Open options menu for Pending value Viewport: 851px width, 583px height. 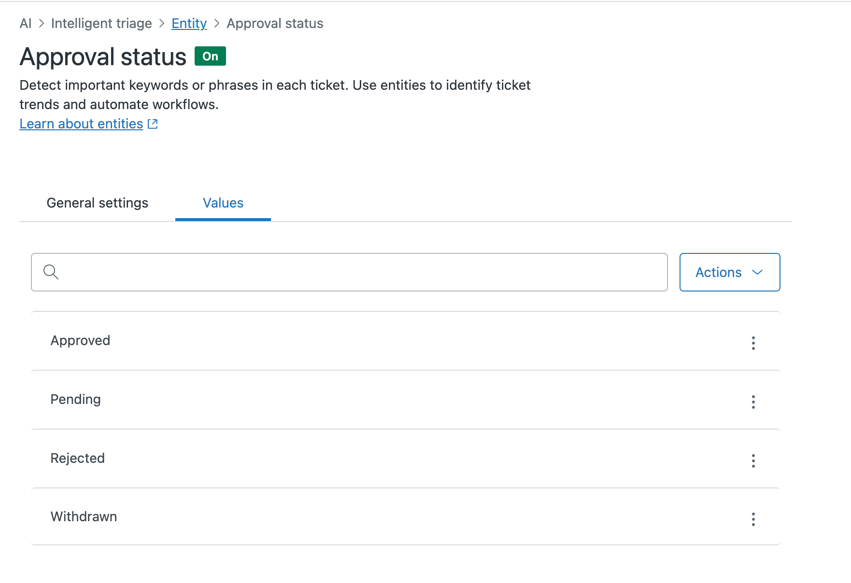(x=753, y=402)
